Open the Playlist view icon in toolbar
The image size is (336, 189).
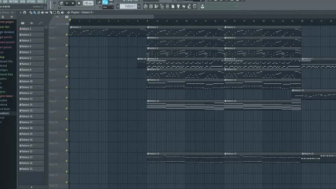pyautogui.click(x=146, y=6)
